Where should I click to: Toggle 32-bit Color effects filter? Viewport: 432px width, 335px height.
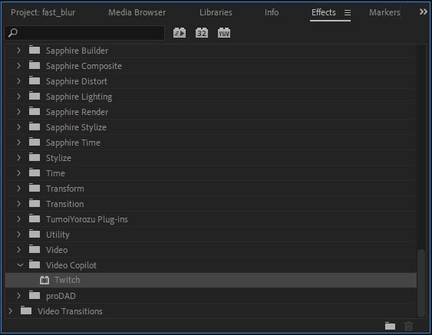pyautogui.click(x=202, y=33)
